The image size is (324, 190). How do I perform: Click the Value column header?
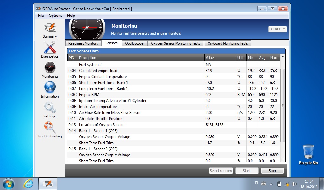(x=220, y=58)
